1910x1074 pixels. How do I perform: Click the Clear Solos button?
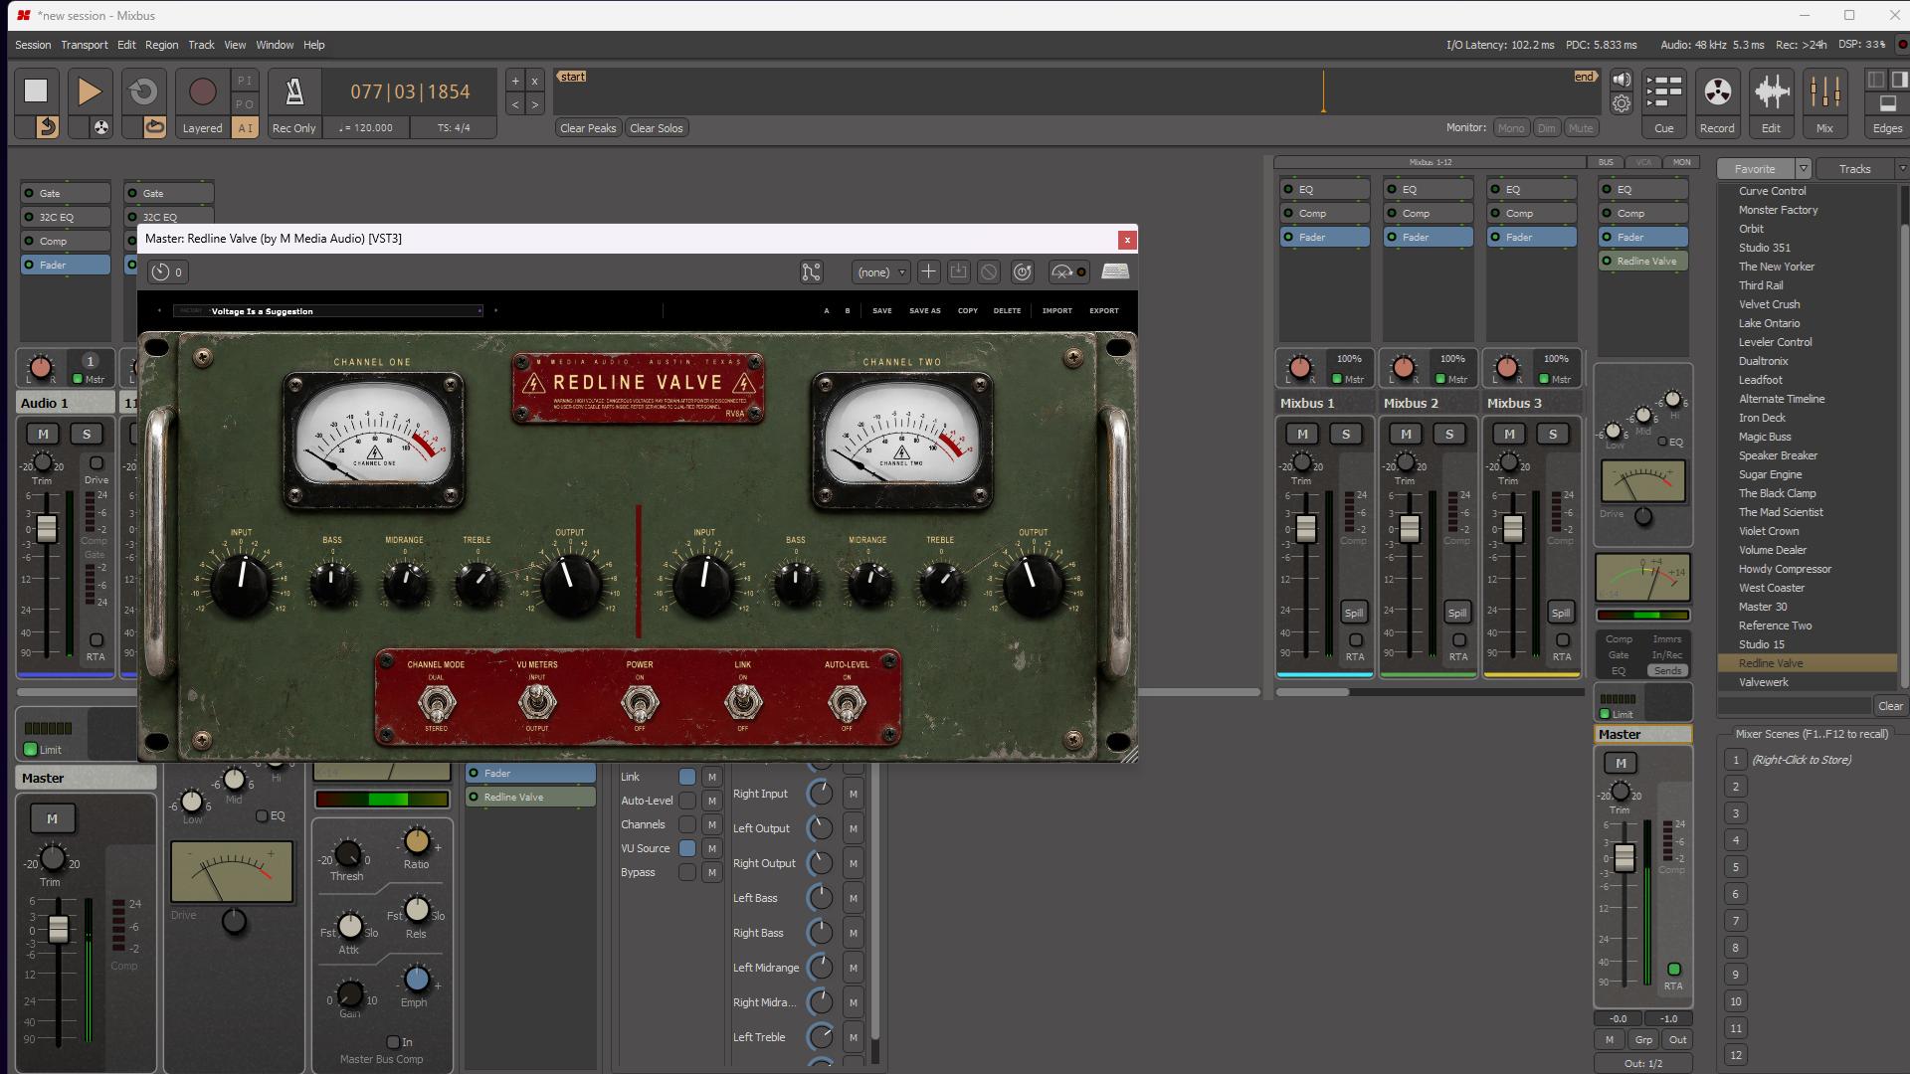(x=657, y=128)
